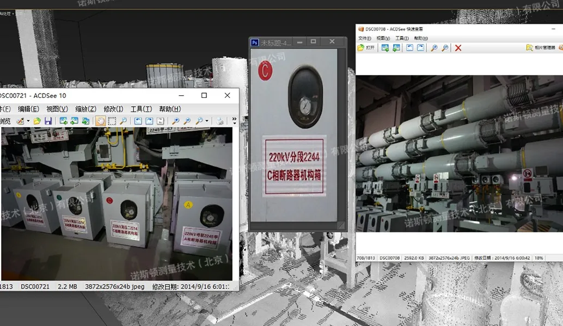Click the DSC00708 filename in the quick view status bar
The width and height of the screenshot is (563, 326).
(389, 258)
